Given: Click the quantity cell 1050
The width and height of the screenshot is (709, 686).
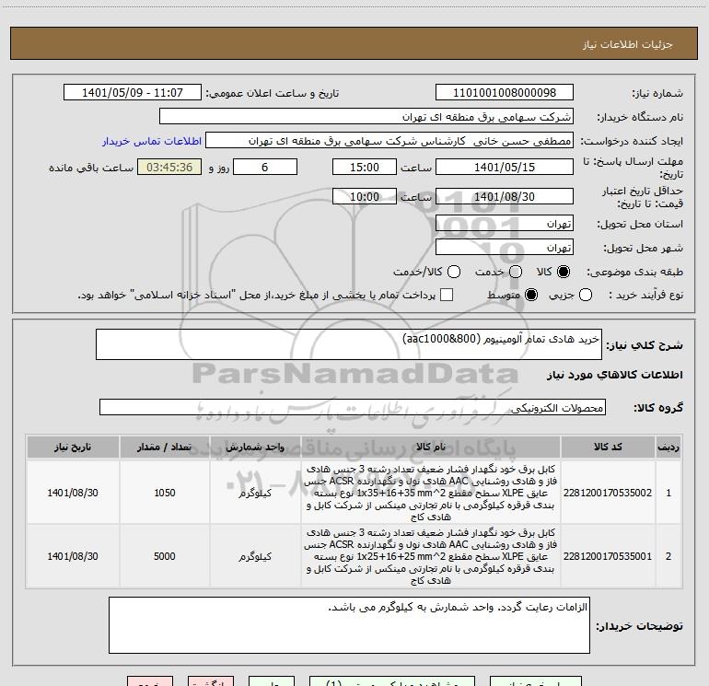Looking at the screenshot, I should click(x=165, y=493).
